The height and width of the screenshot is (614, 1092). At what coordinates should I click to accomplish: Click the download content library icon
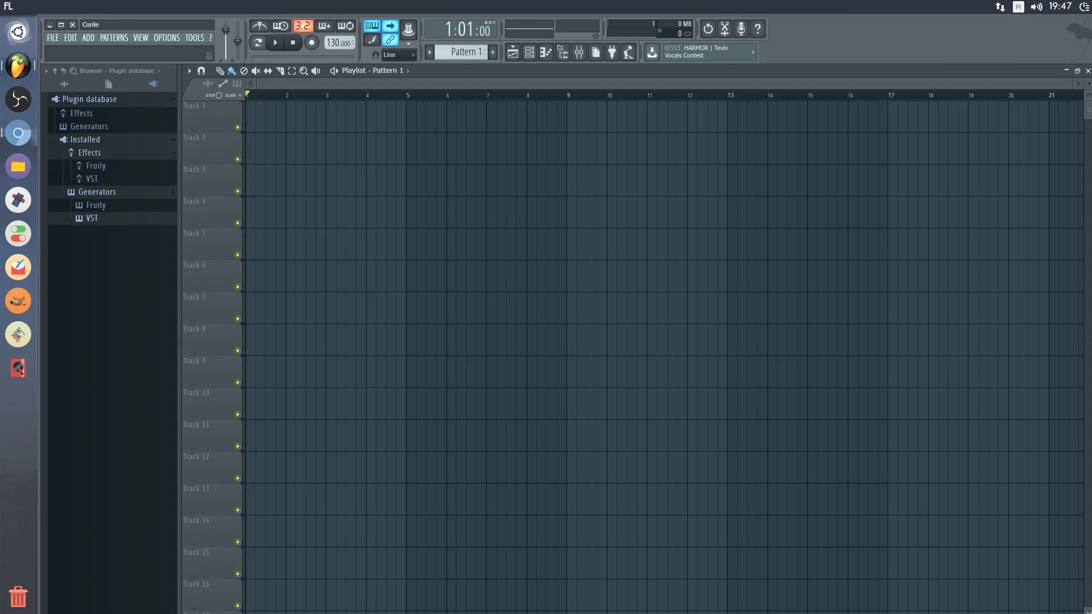652,52
